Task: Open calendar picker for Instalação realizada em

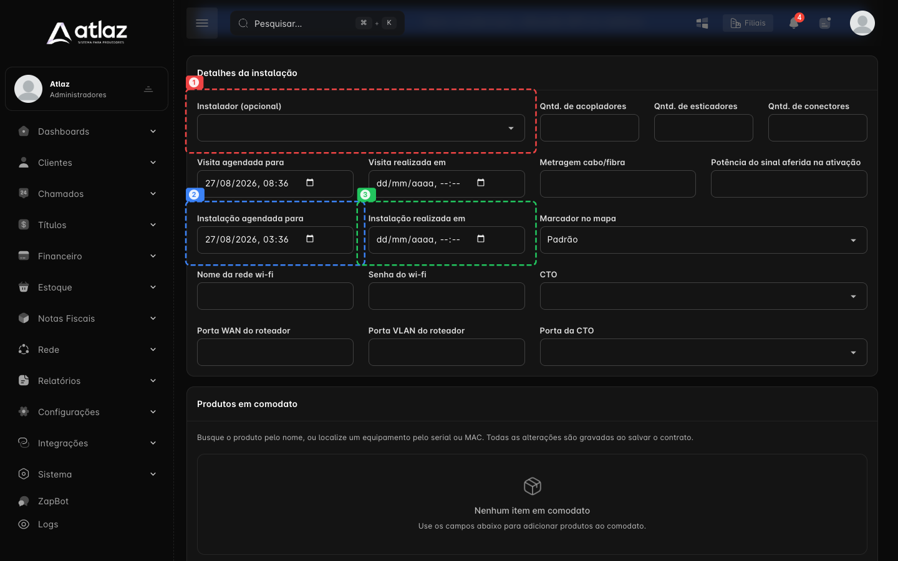Action: click(481, 239)
